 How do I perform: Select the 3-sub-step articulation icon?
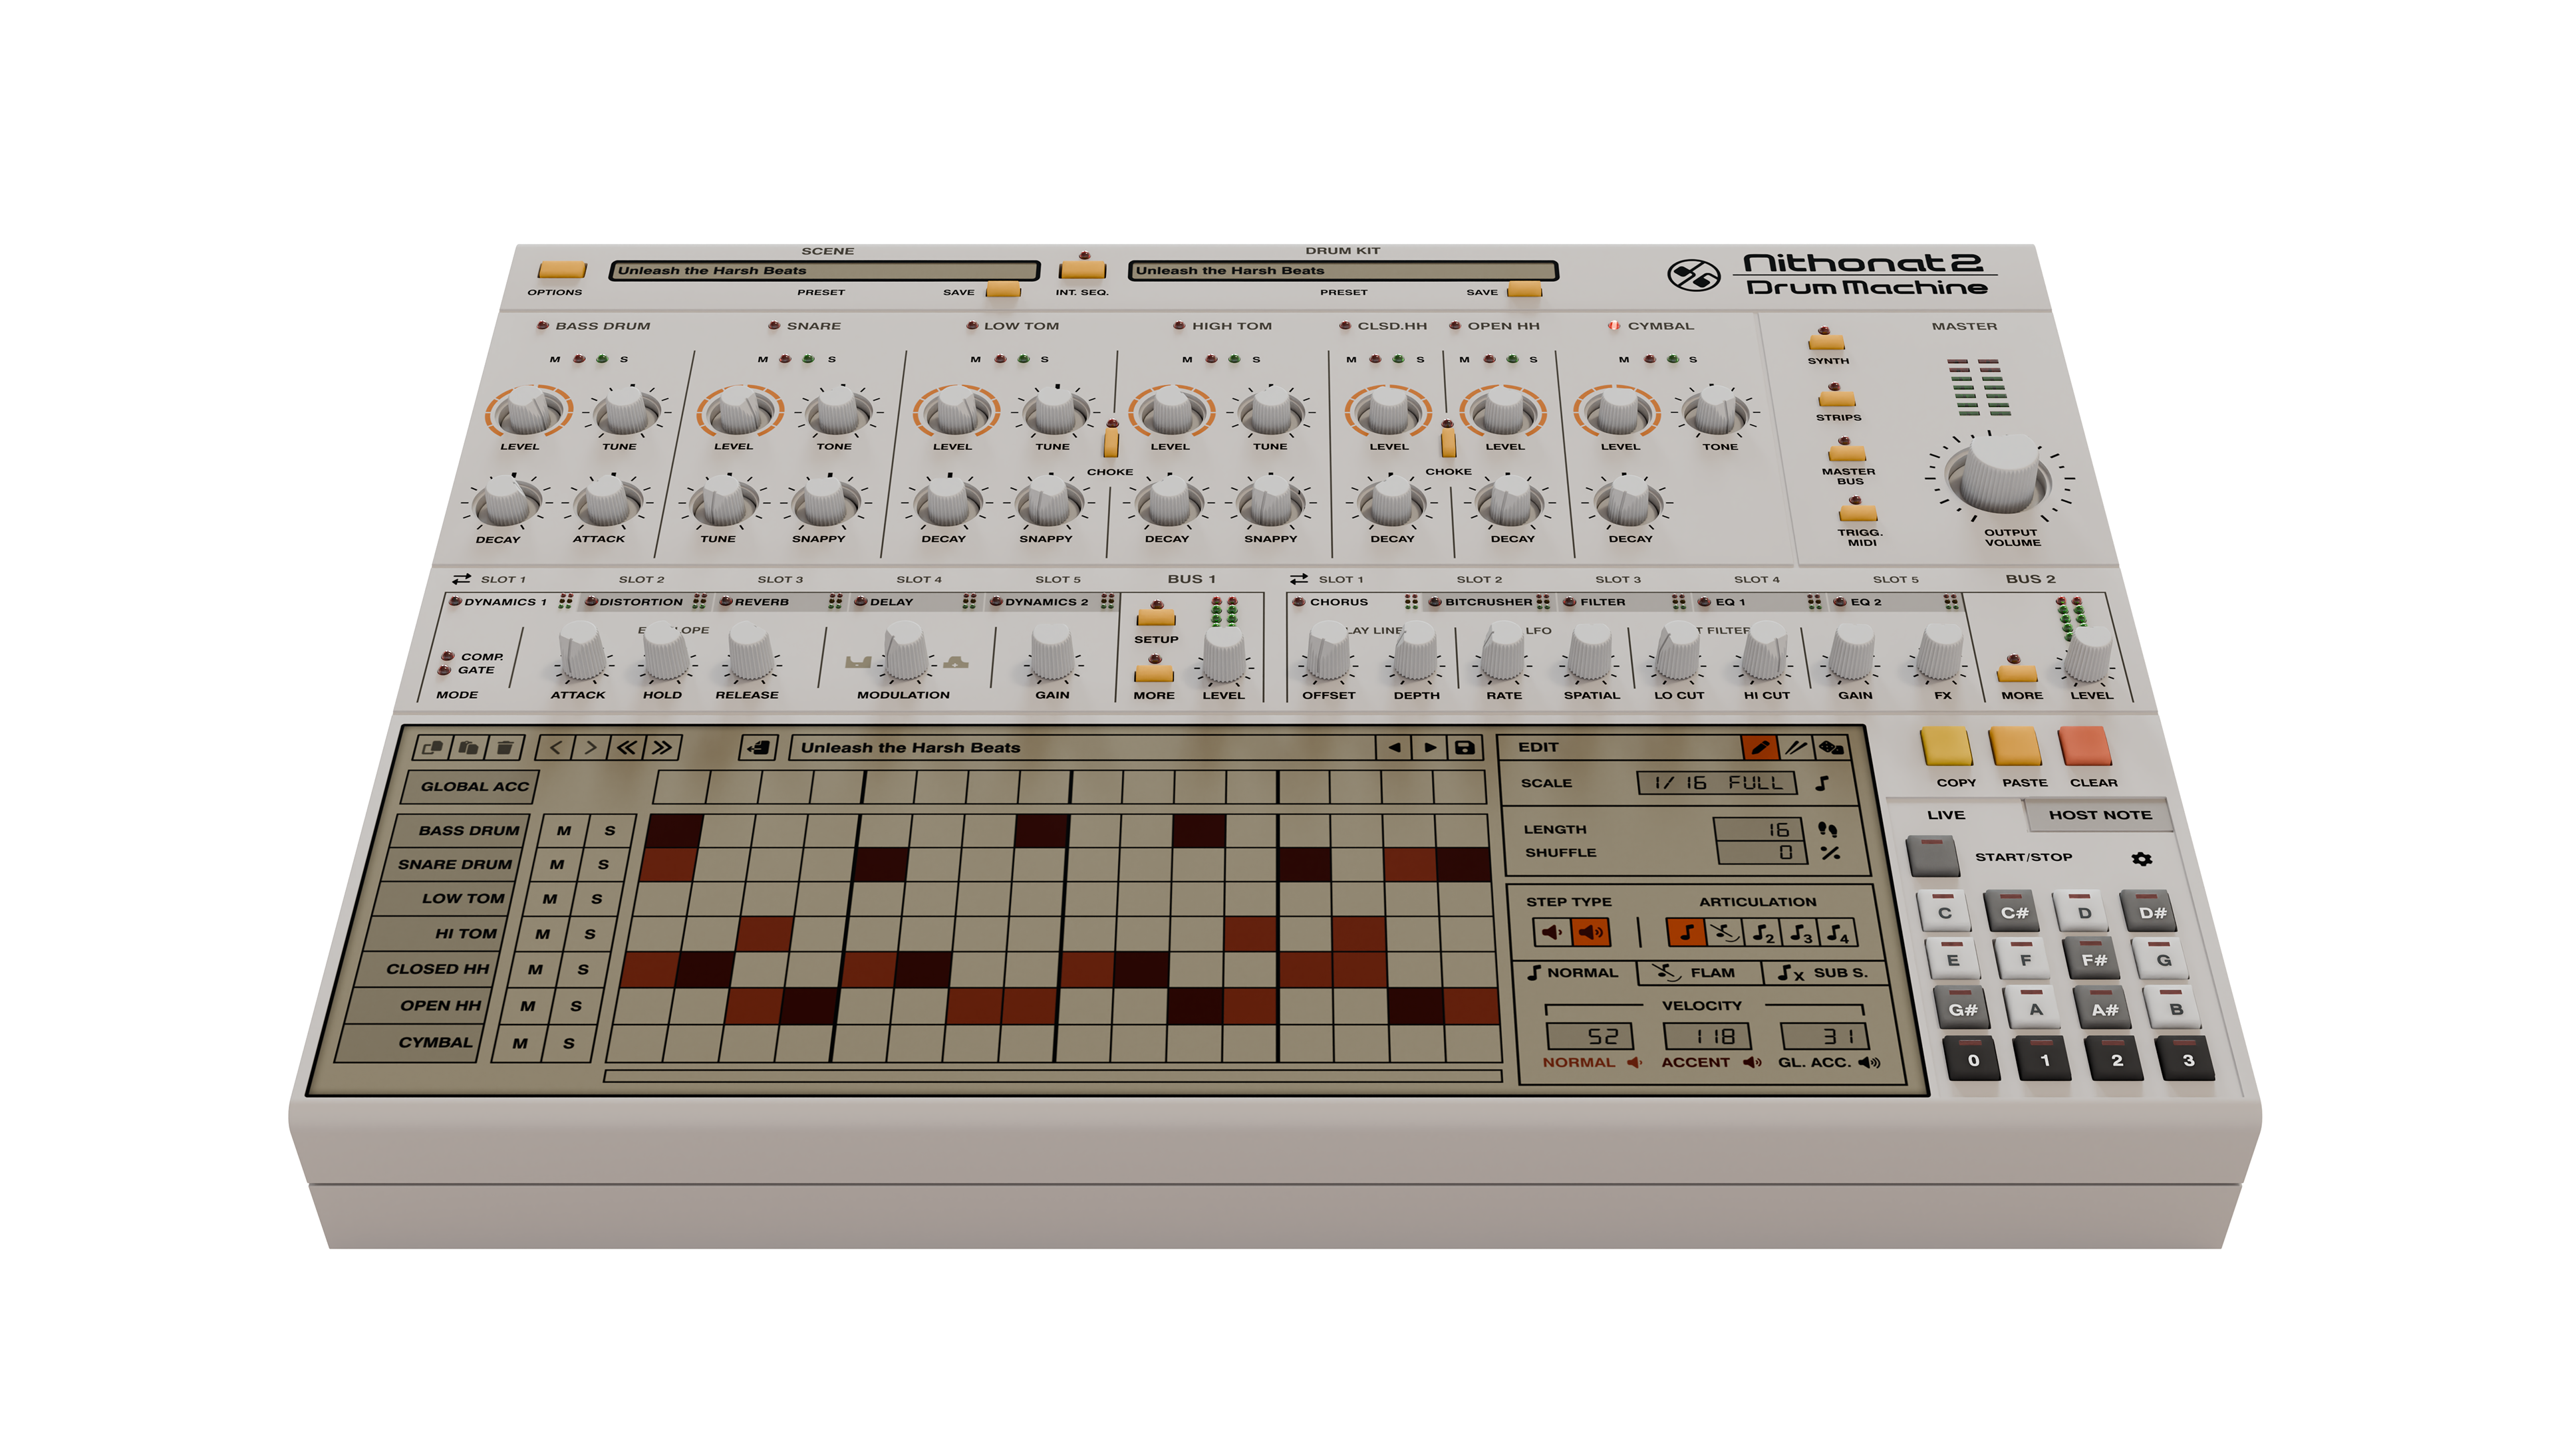point(1800,932)
